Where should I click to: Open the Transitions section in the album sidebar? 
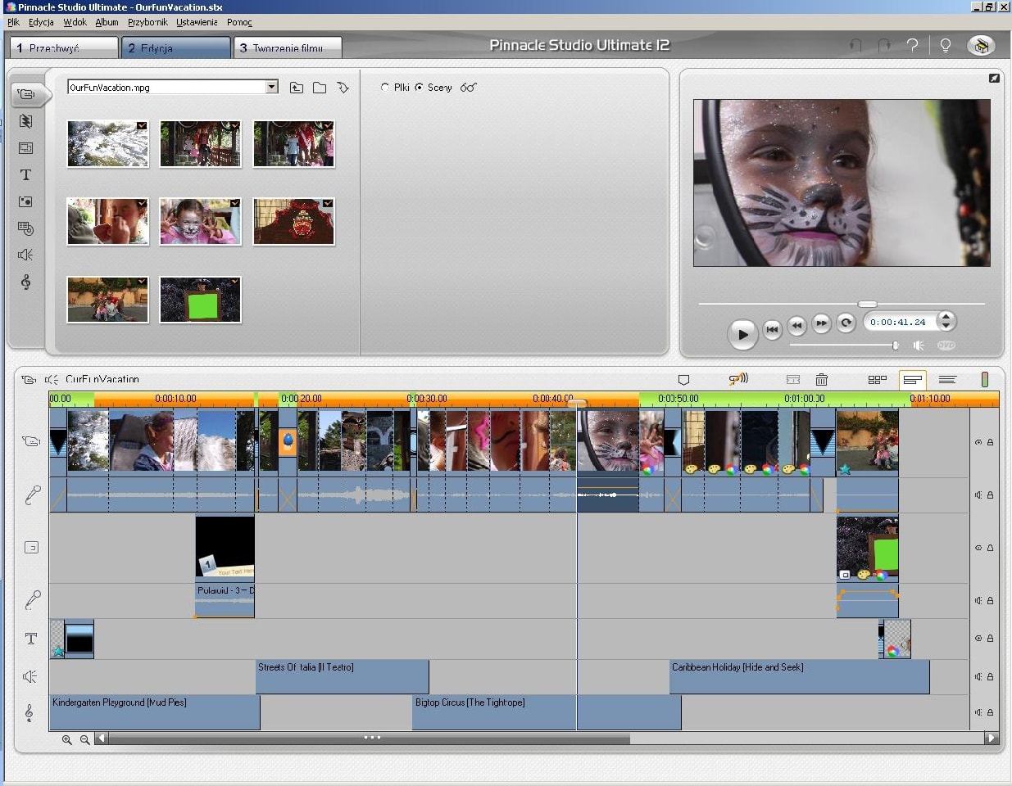pos(25,121)
